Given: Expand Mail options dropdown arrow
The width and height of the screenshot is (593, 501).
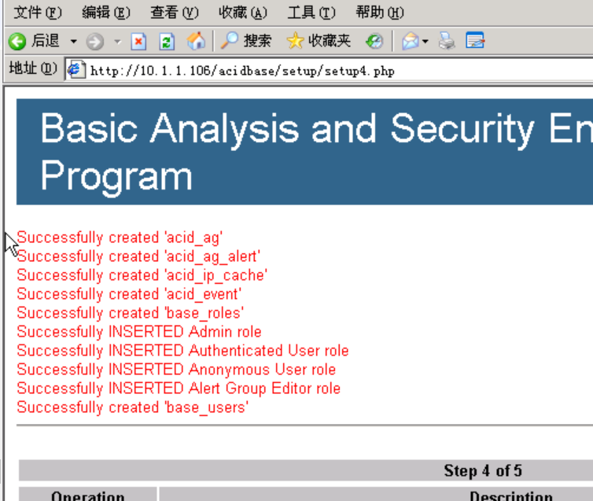Looking at the screenshot, I should click(425, 41).
